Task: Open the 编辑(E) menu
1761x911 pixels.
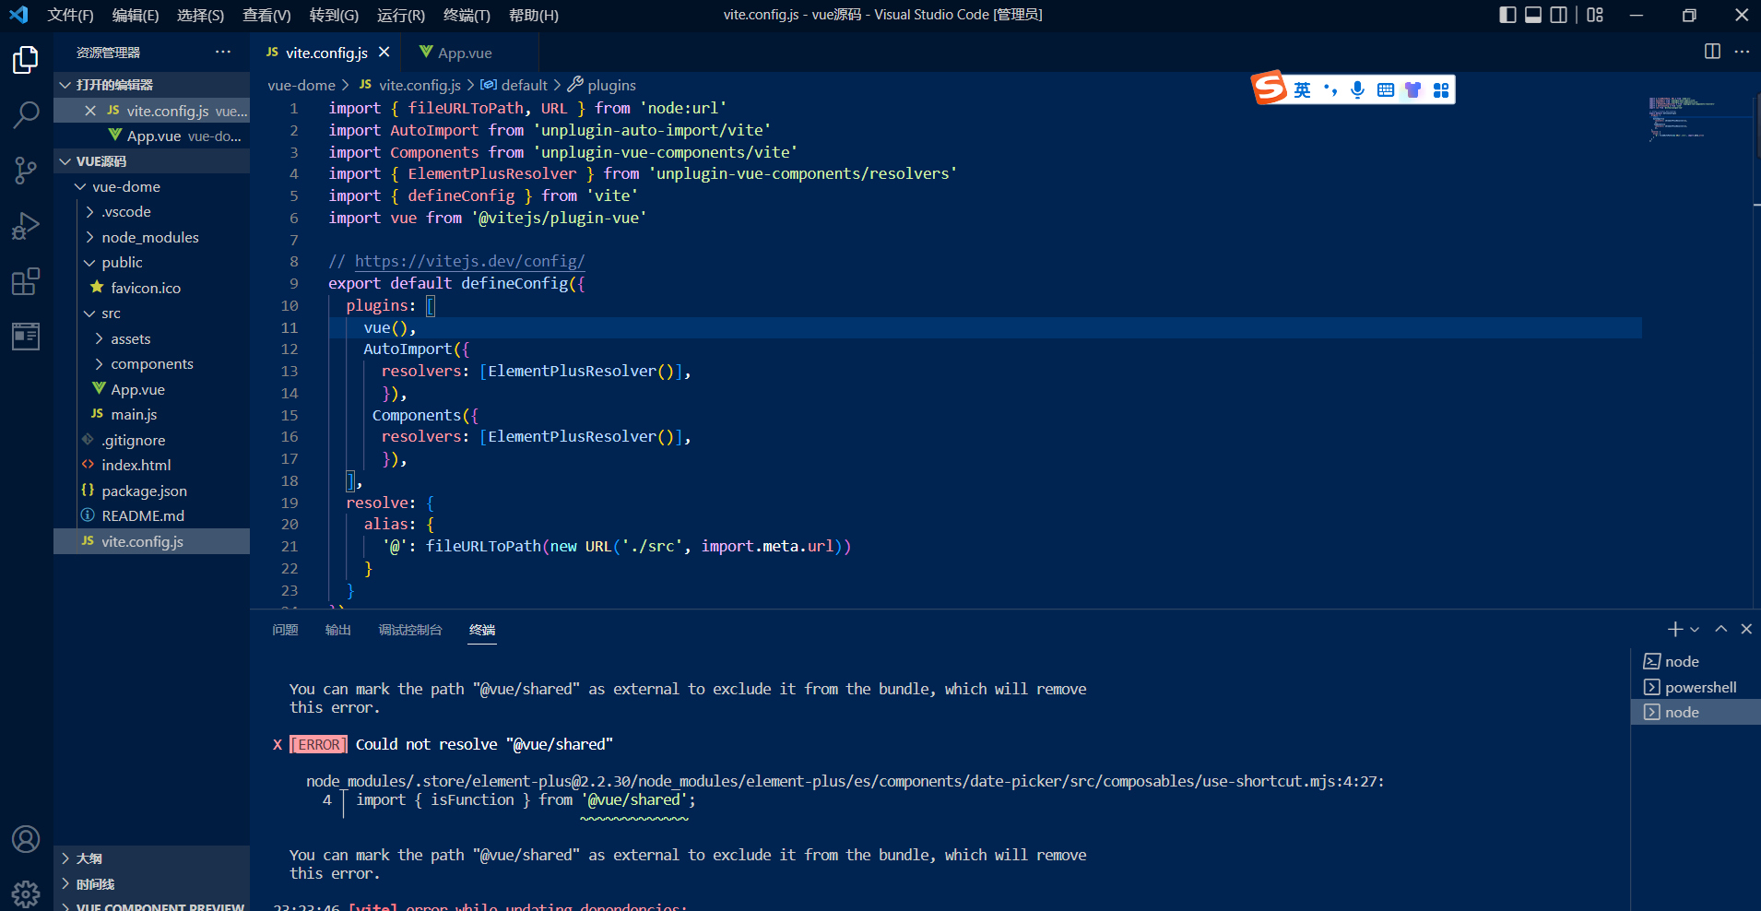Action: point(136,15)
